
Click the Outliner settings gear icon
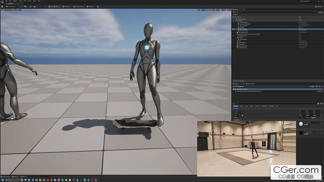(322, 13)
